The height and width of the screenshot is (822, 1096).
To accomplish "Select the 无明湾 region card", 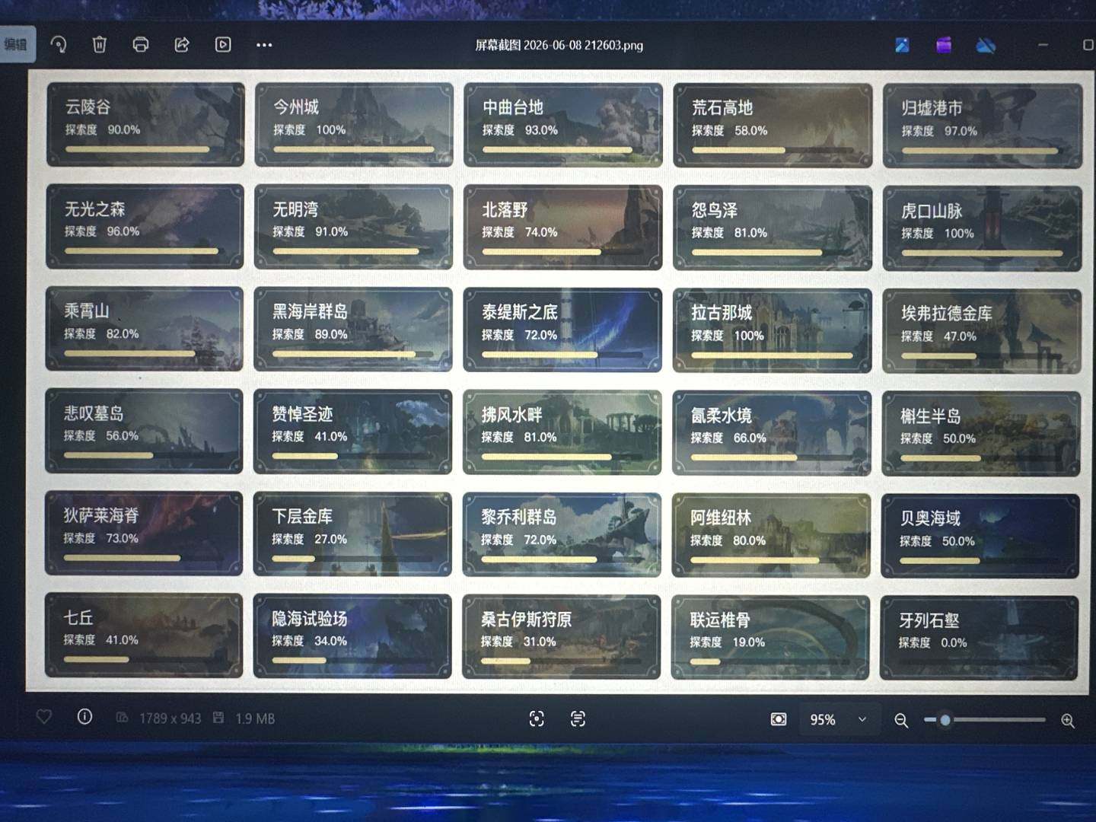I will click(x=354, y=227).
